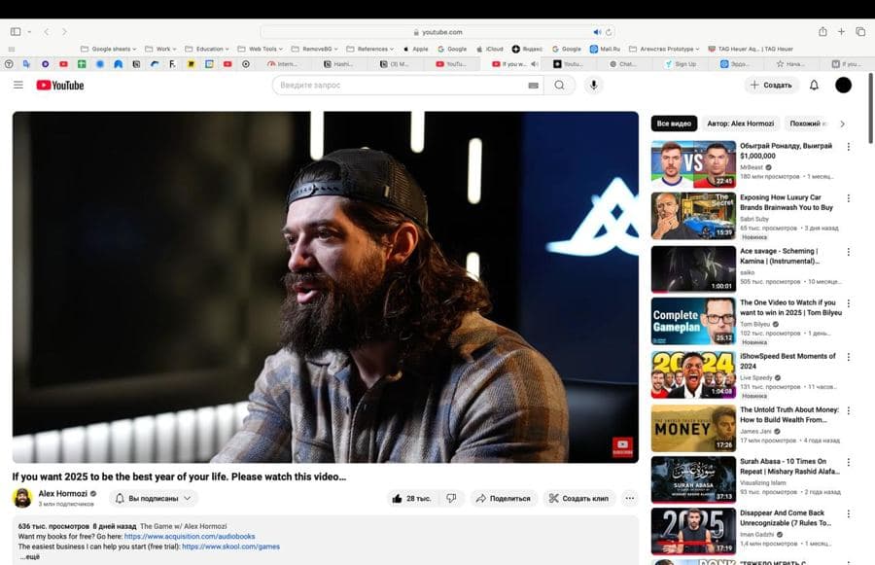Open the account avatar menu

pyautogui.click(x=843, y=85)
